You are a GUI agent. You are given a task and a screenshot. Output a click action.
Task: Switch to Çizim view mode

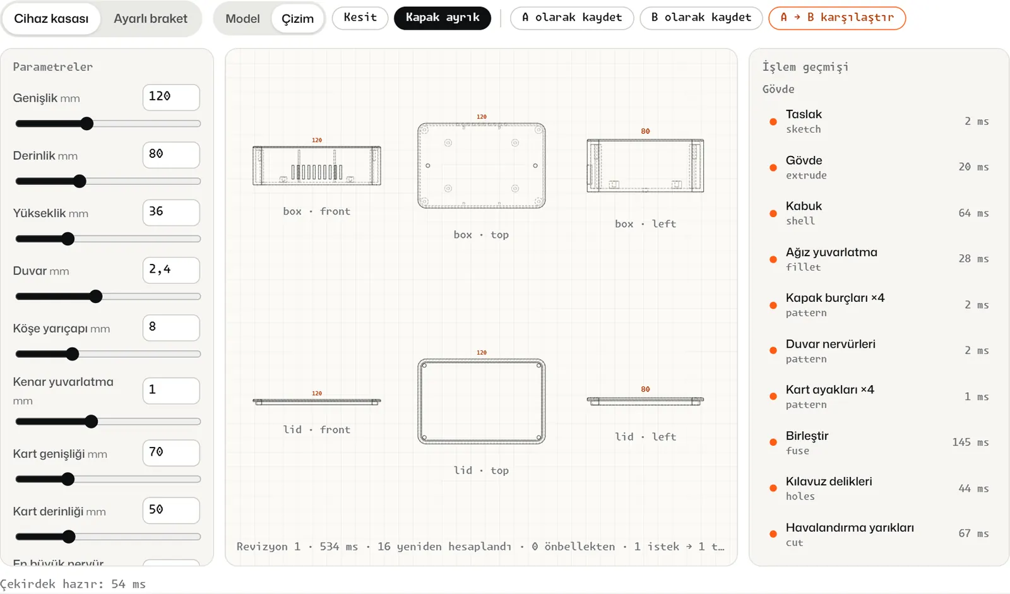pyautogui.click(x=297, y=19)
